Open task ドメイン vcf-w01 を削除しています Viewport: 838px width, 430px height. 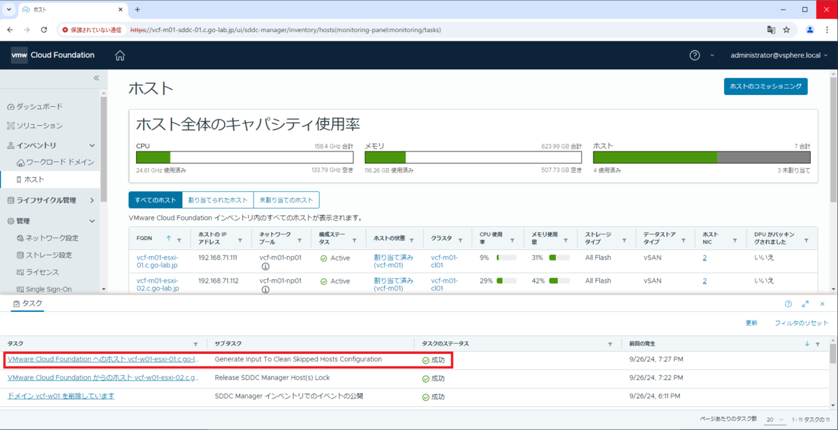click(x=61, y=396)
